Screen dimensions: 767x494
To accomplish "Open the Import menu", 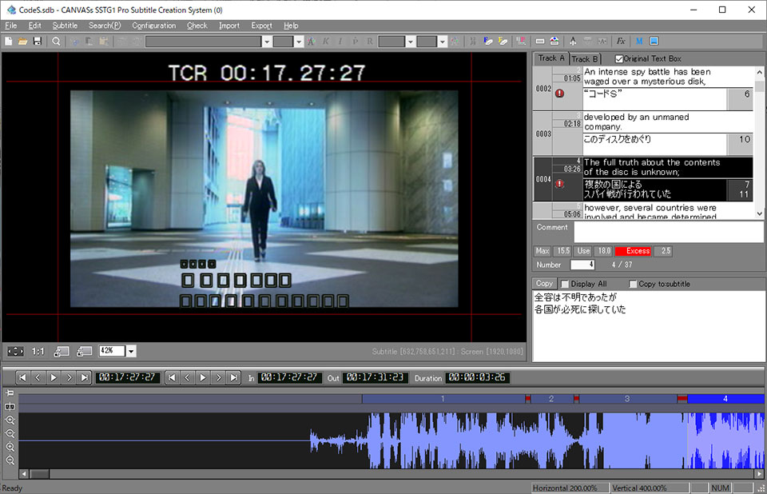I will coord(229,26).
